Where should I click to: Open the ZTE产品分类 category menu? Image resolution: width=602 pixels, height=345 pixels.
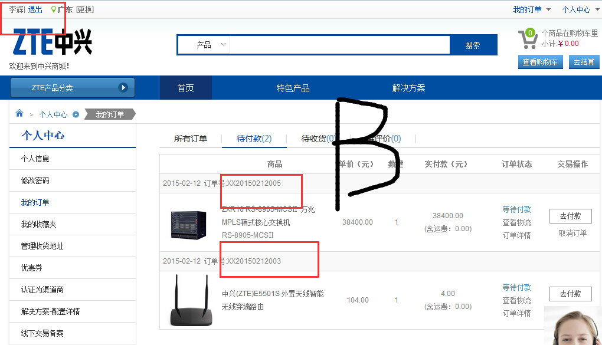point(72,87)
